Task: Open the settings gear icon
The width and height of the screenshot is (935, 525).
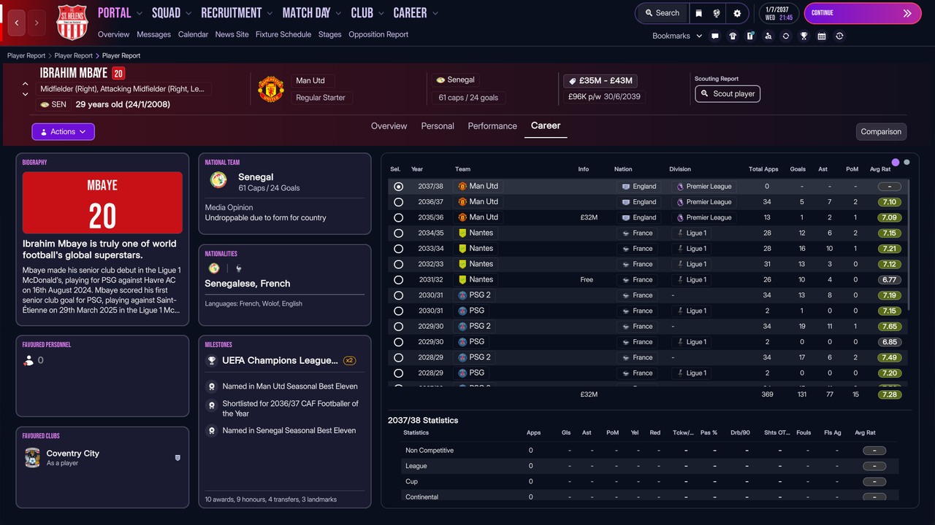Action: coord(737,13)
